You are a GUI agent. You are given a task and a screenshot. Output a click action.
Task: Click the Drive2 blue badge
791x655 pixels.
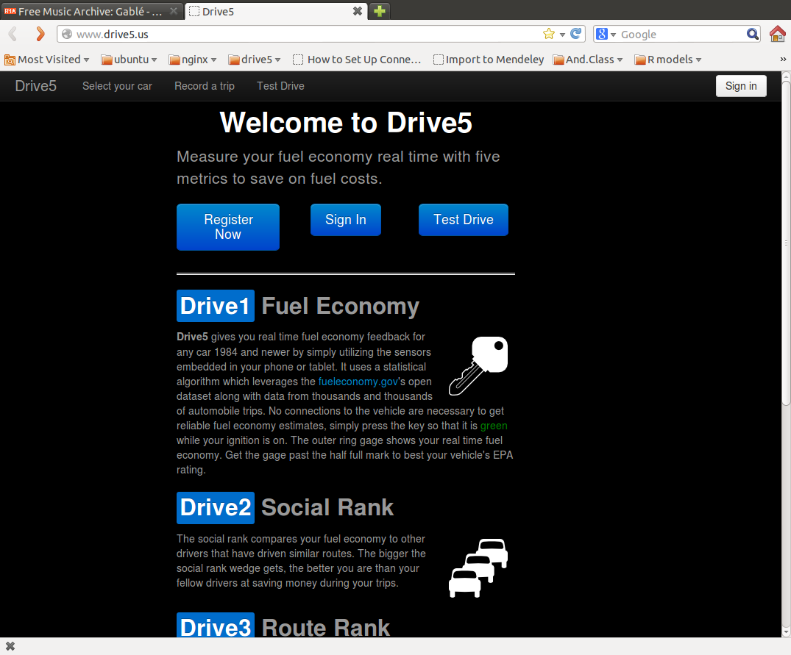pos(216,508)
